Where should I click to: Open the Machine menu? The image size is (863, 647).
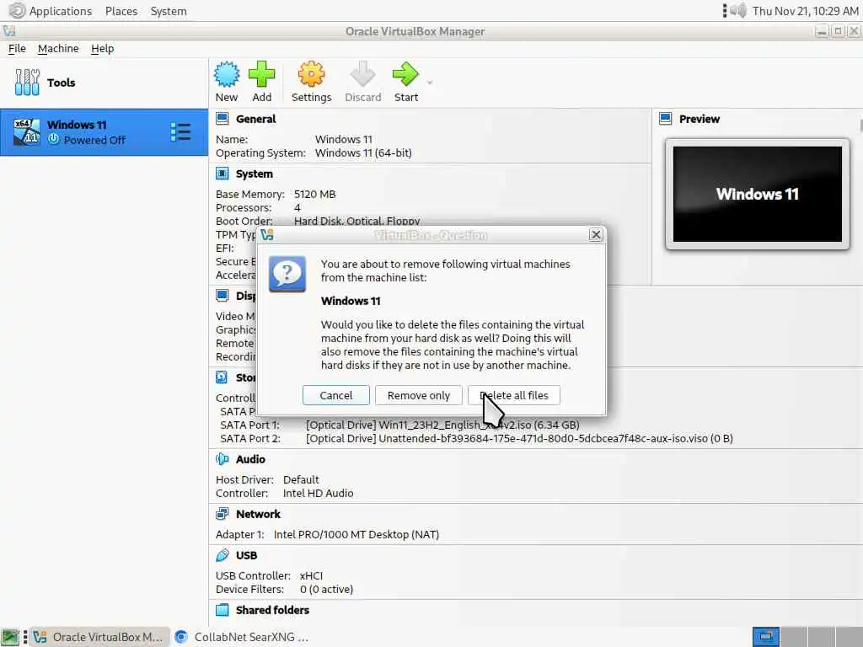[x=58, y=48]
